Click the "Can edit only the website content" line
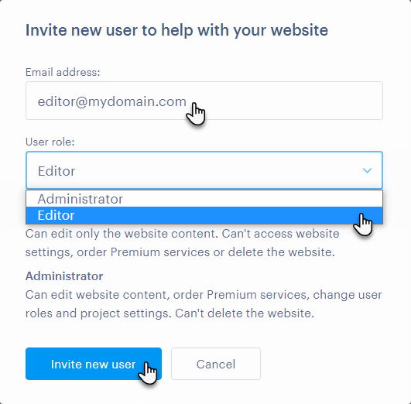The width and height of the screenshot is (411, 404). point(183,234)
